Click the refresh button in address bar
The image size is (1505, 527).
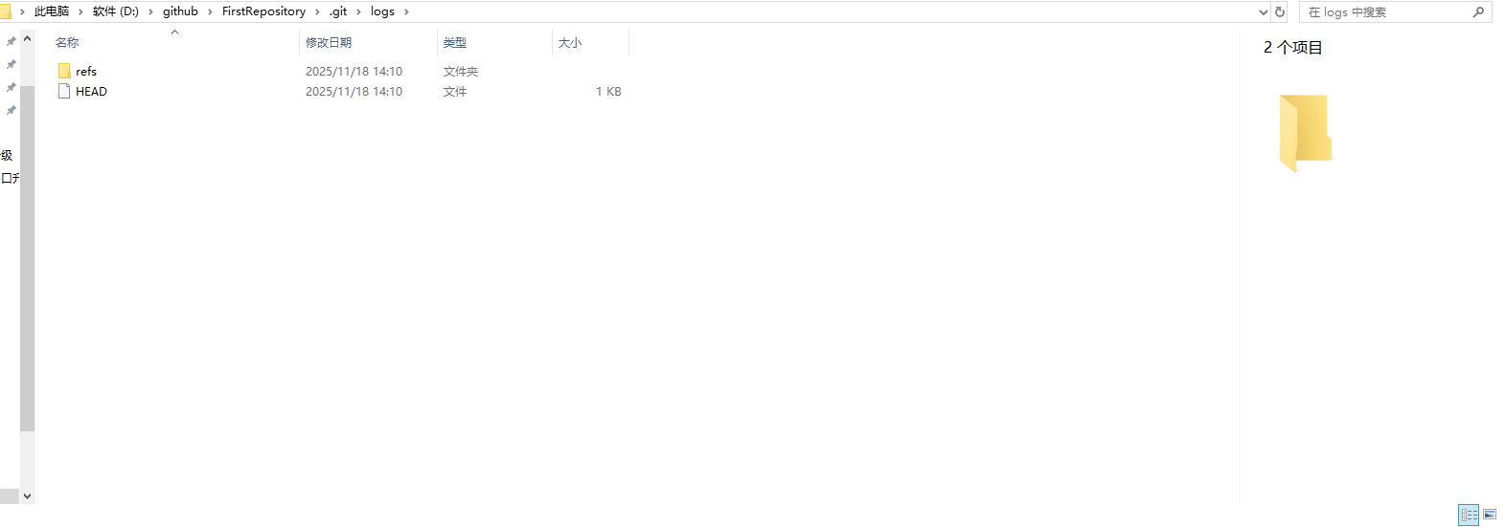1280,11
